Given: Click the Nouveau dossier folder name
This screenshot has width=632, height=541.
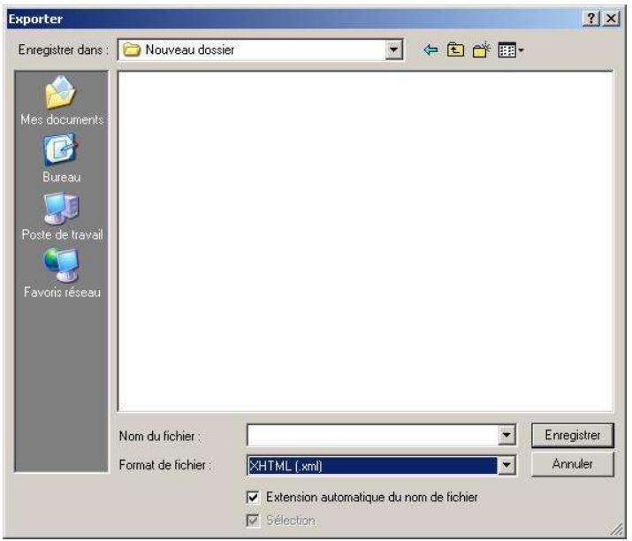Looking at the screenshot, I should coord(189,50).
